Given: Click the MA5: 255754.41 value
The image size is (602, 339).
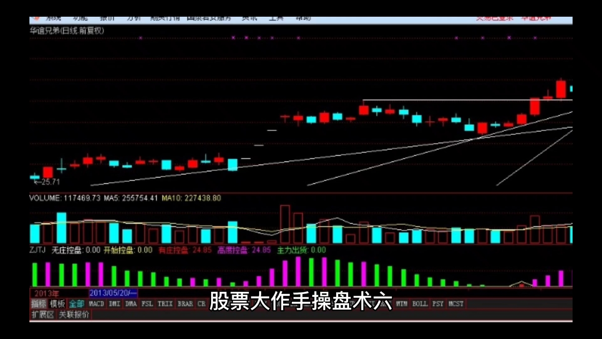Looking at the screenshot, I should (x=130, y=198).
